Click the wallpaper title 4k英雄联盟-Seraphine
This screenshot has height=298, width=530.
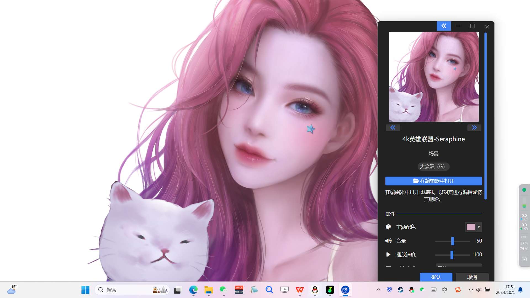433,139
